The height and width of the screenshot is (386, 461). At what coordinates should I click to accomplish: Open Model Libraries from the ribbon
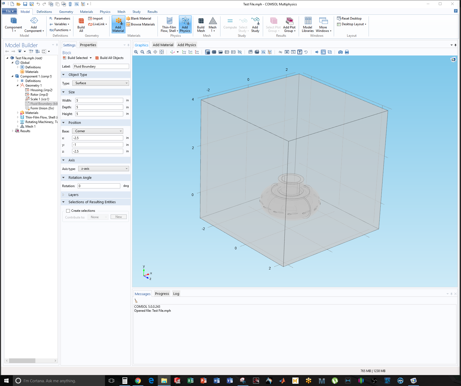coord(308,25)
